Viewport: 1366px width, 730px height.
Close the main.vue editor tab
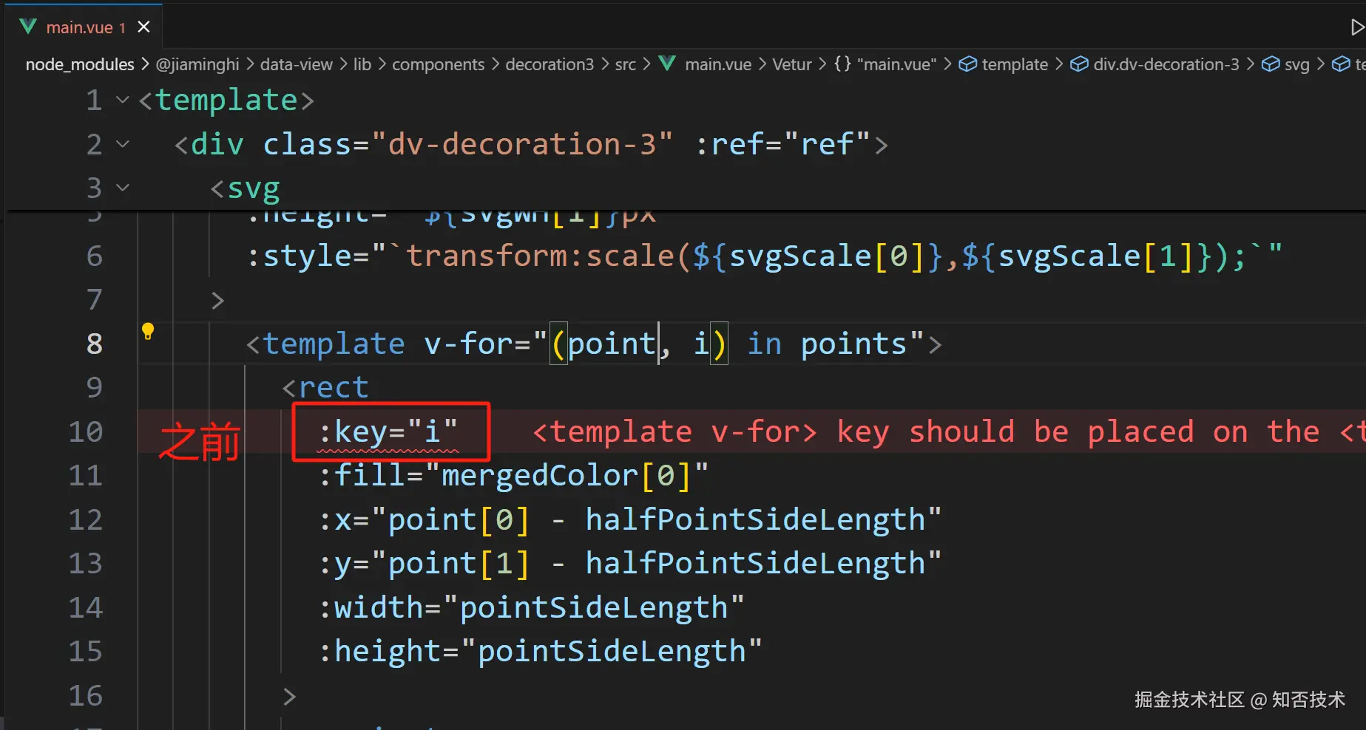(x=144, y=27)
